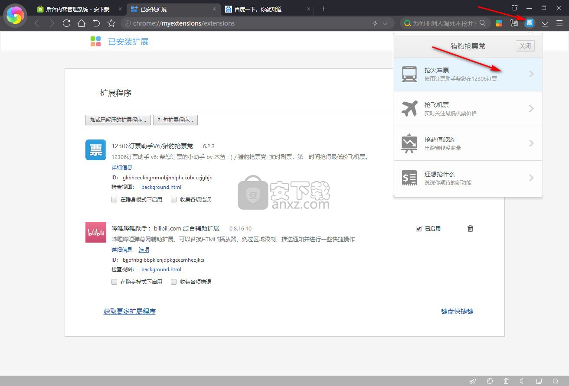
Task: Click the 已安装扩展 page header logo
Action: (96, 42)
